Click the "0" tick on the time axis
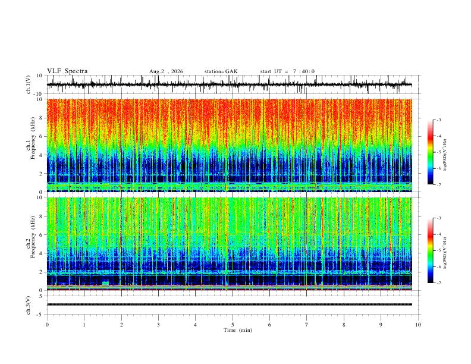Screen dimensions: 471x364 pos(47,325)
